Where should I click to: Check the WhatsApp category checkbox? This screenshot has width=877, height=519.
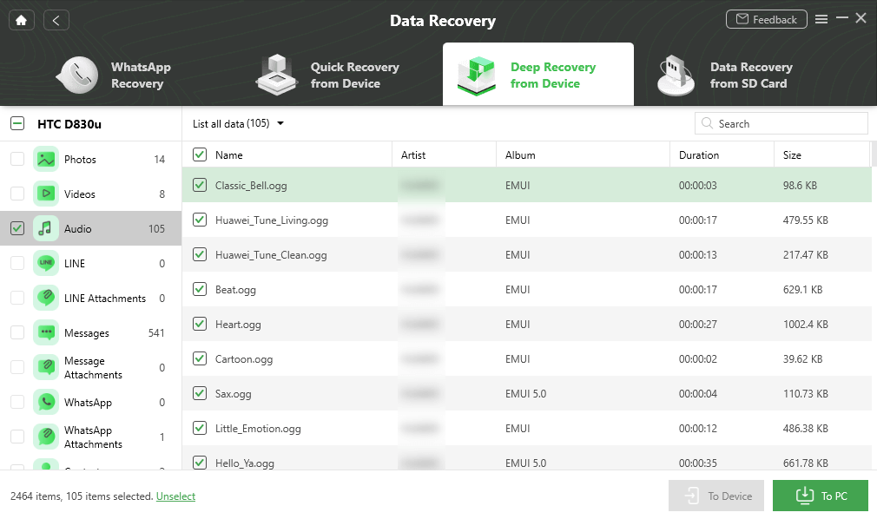pyautogui.click(x=17, y=402)
